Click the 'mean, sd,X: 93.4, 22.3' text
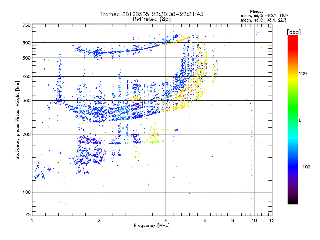This screenshot has width=320, height=240. tap(264, 20)
